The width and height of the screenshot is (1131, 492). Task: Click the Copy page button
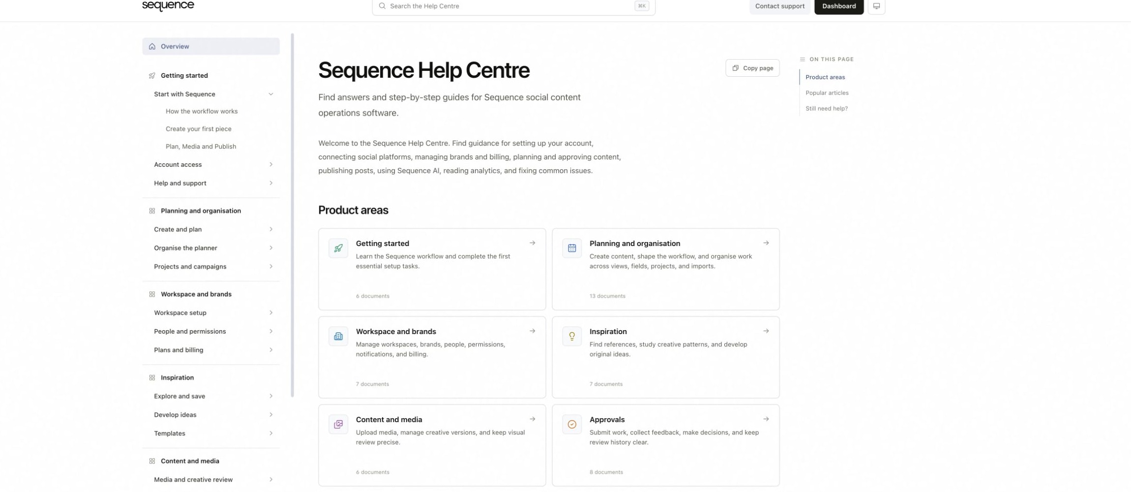[x=752, y=68]
